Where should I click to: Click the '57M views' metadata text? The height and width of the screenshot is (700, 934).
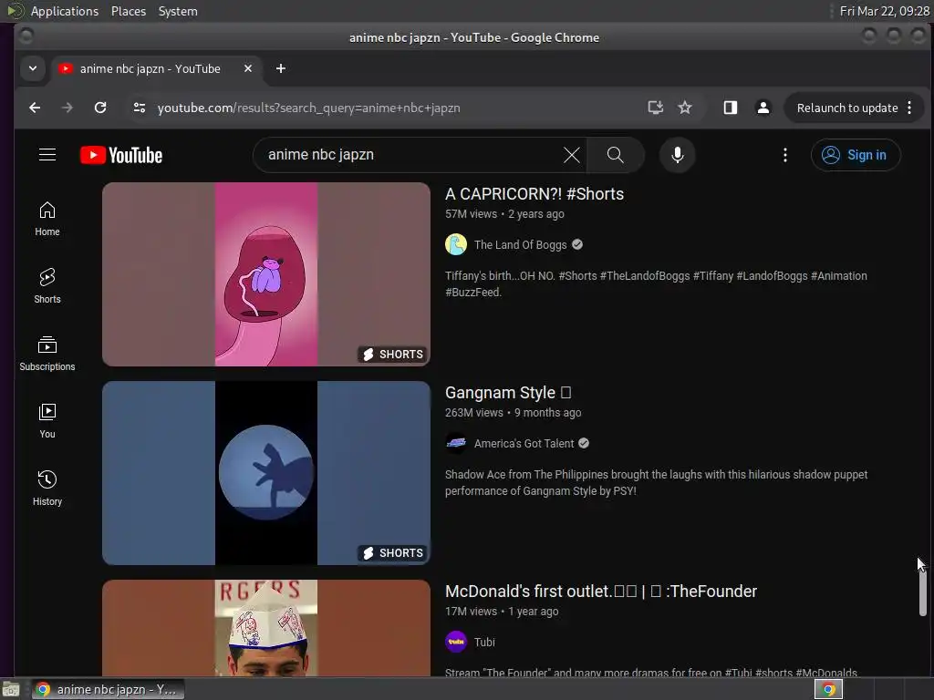[471, 214]
